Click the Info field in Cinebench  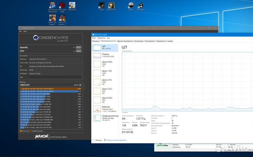[x=55, y=77]
